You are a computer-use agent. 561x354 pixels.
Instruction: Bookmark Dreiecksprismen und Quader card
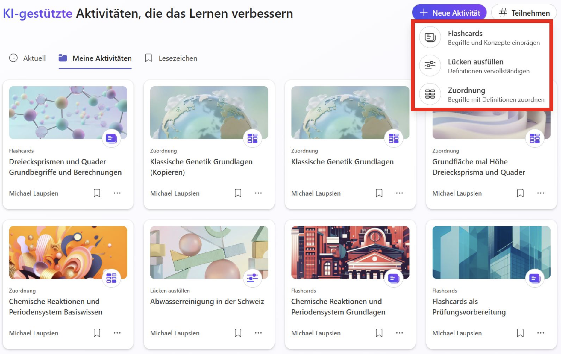(x=97, y=193)
